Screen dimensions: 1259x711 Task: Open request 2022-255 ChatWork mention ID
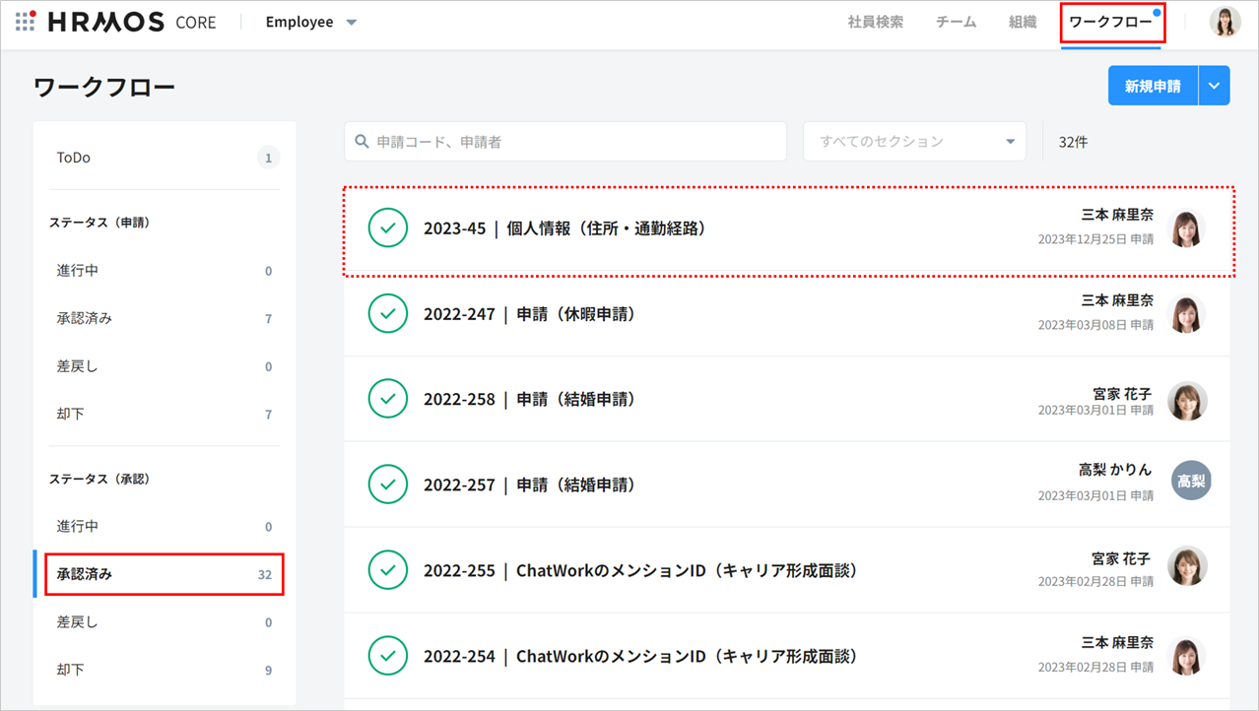coord(640,570)
